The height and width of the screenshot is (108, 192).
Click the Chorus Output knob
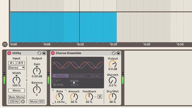tap(112, 64)
